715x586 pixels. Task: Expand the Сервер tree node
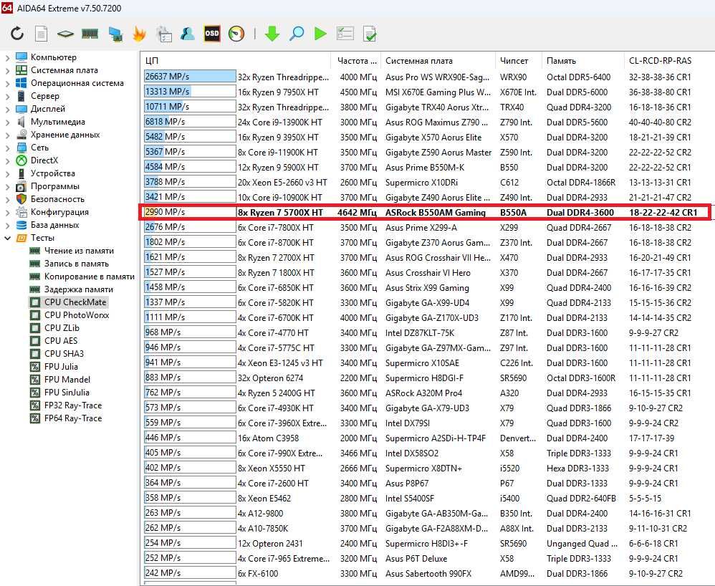[7, 96]
